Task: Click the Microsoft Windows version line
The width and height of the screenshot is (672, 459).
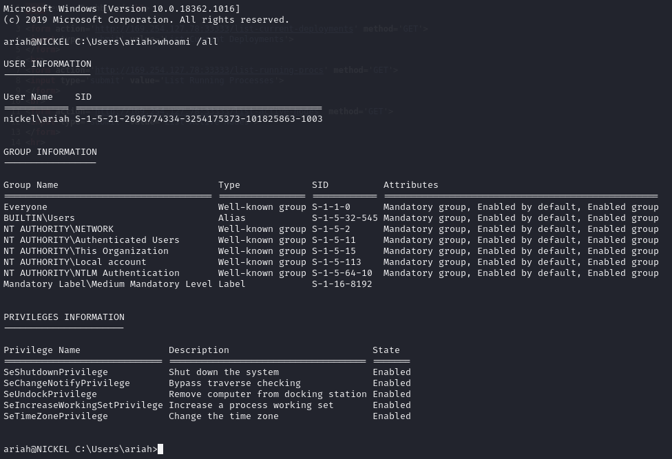Action: coord(122,9)
